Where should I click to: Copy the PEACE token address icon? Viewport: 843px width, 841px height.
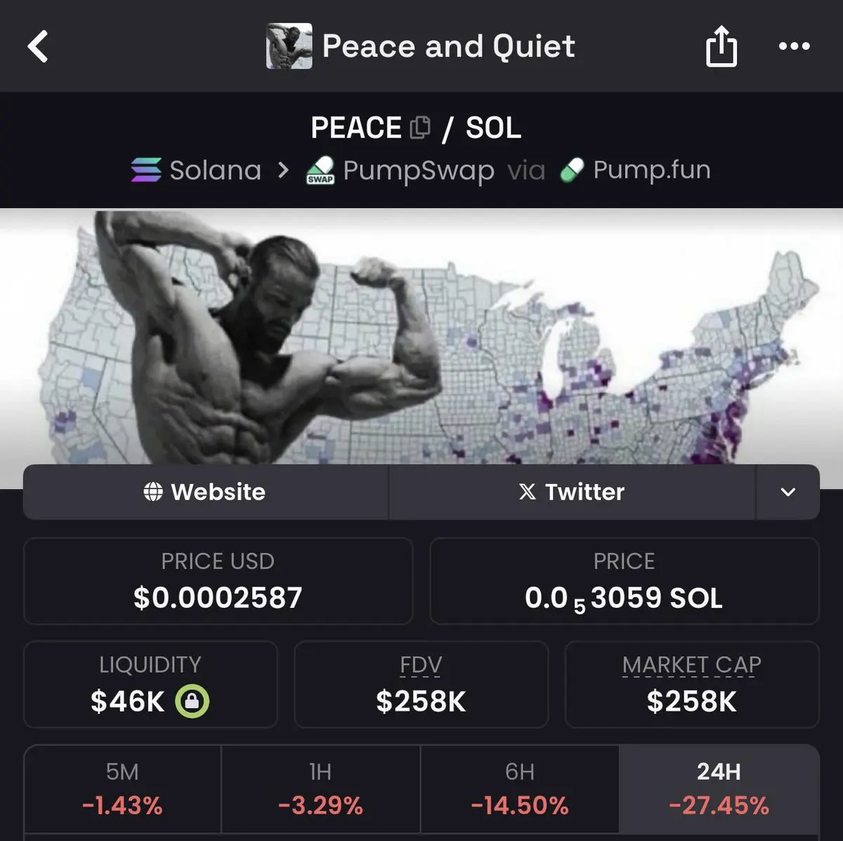point(420,127)
